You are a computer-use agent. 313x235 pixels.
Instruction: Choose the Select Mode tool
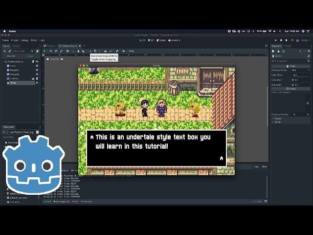pyautogui.click(x=45, y=51)
